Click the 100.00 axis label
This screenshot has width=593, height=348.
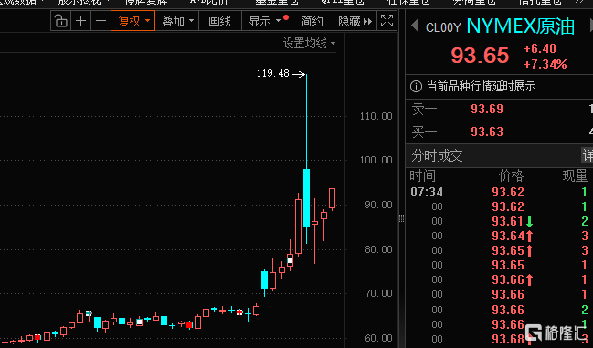[376, 160]
